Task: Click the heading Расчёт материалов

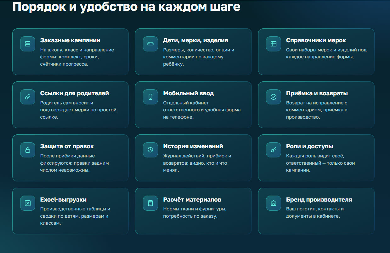Action: (x=192, y=200)
